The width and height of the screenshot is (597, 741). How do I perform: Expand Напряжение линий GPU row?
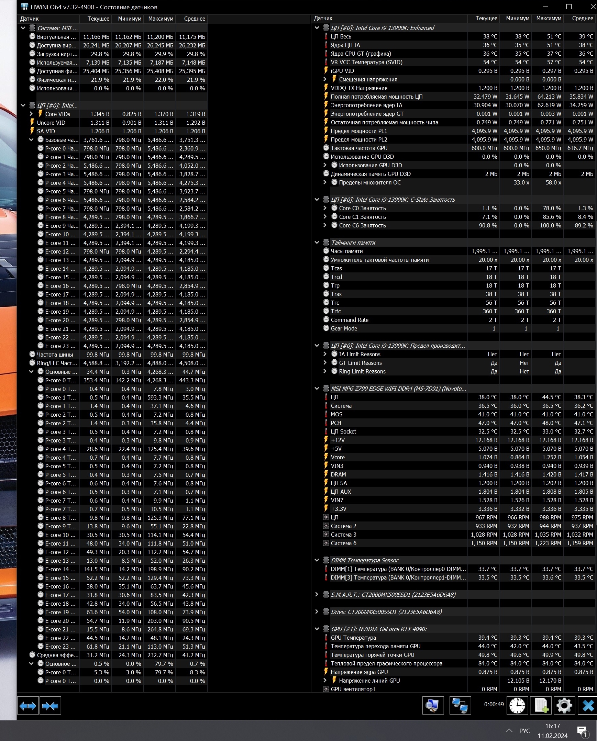(325, 681)
